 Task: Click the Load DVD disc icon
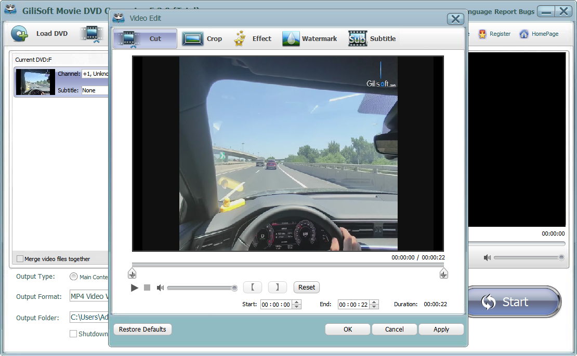click(x=19, y=34)
